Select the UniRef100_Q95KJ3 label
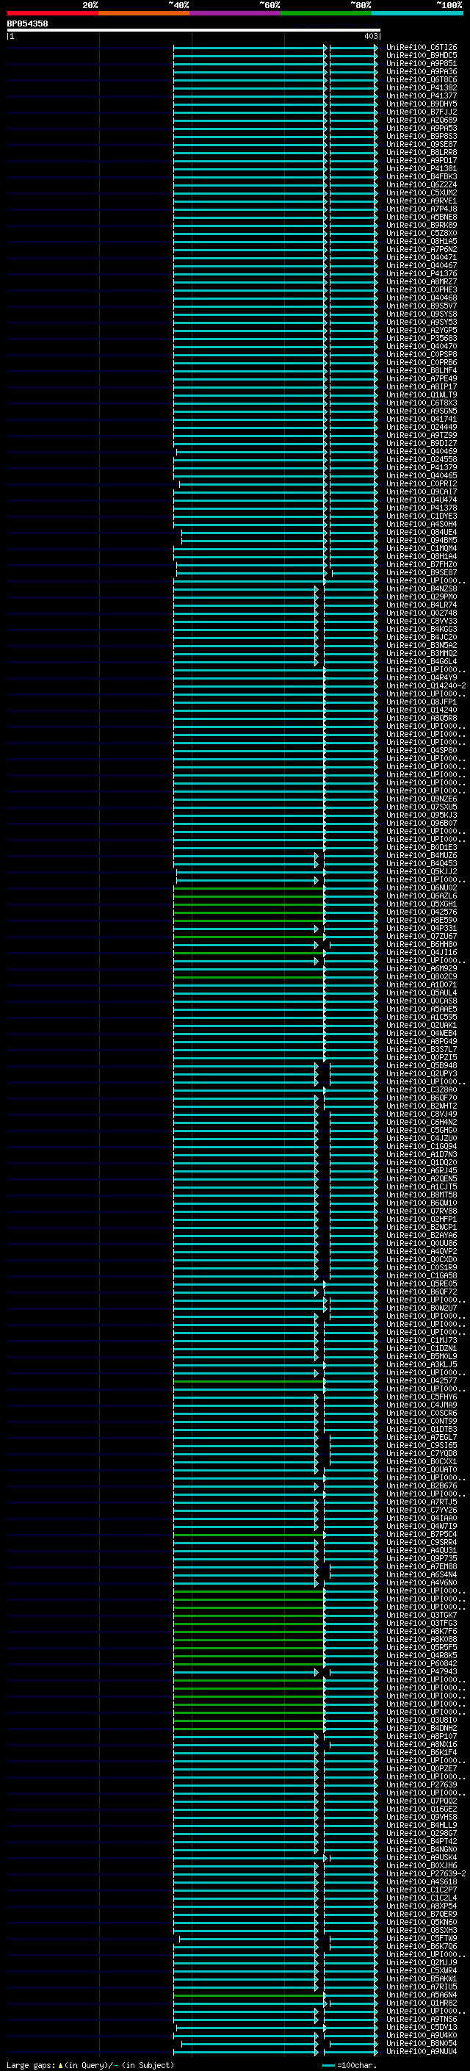 (422, 815)
